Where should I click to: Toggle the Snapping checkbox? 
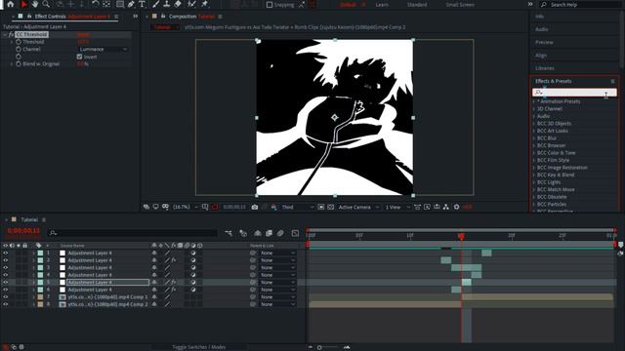pyautogui.click(x=270, y=5)
